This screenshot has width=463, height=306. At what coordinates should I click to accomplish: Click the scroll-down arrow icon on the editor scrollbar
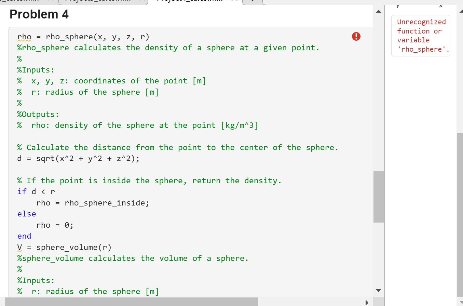(379, 290)
